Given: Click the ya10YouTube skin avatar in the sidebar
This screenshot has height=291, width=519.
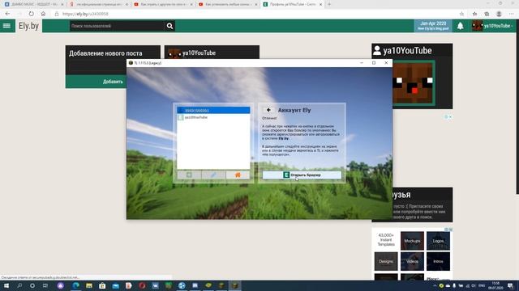Looking at the screenshot, I should (x=414, y=82).
